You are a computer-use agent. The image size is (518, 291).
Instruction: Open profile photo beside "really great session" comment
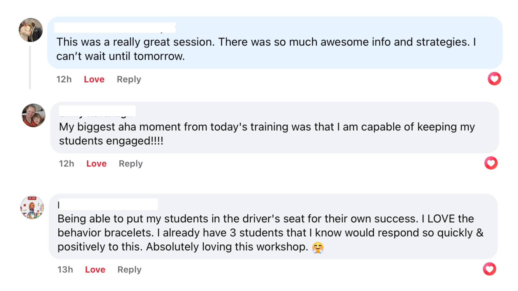tap(31, 30)
